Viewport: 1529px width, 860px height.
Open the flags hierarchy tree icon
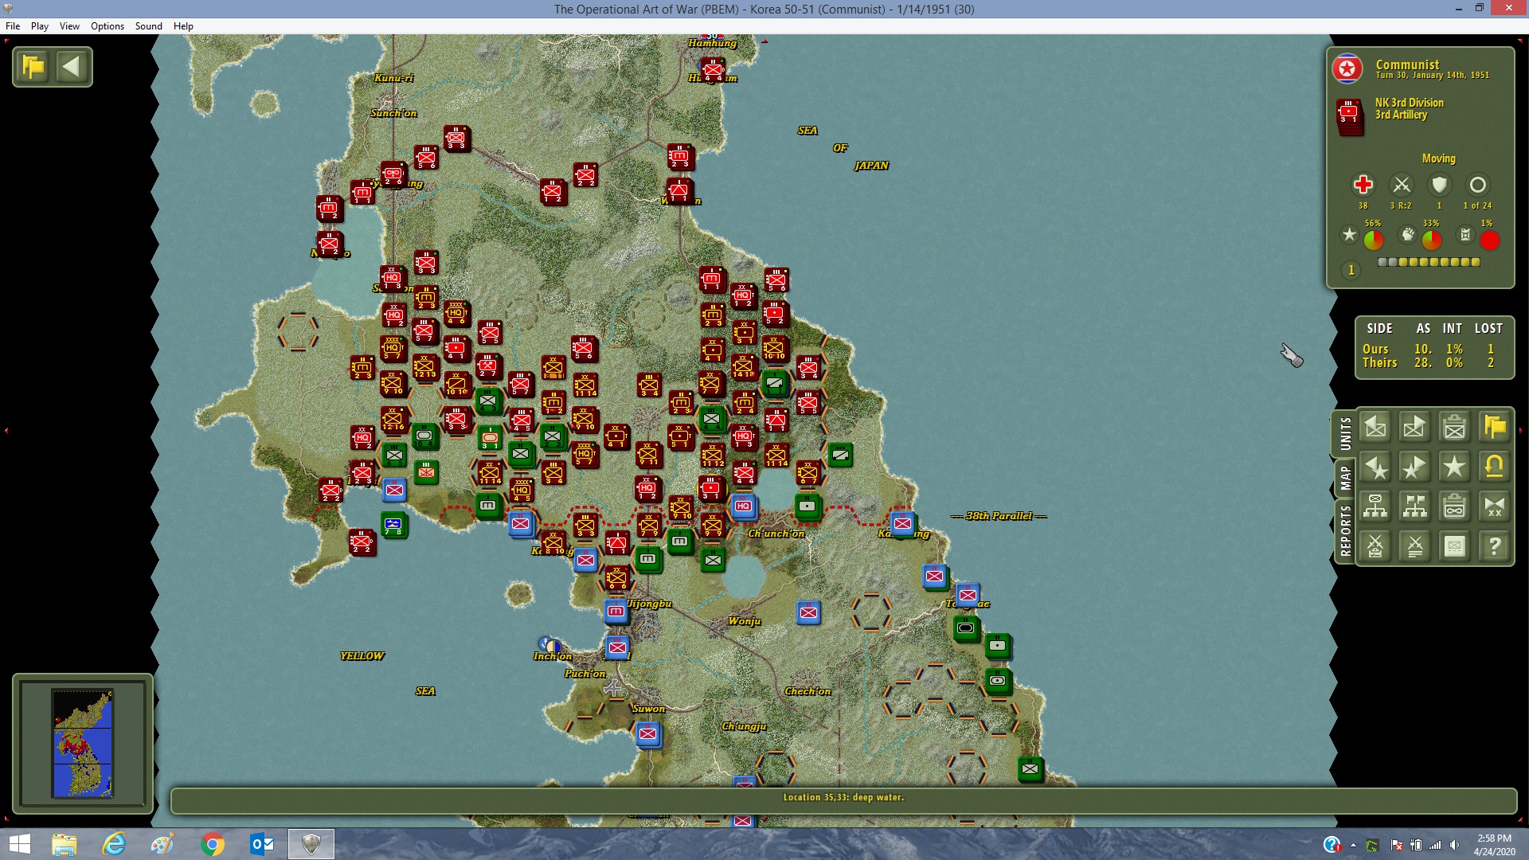coord(1415,506)
